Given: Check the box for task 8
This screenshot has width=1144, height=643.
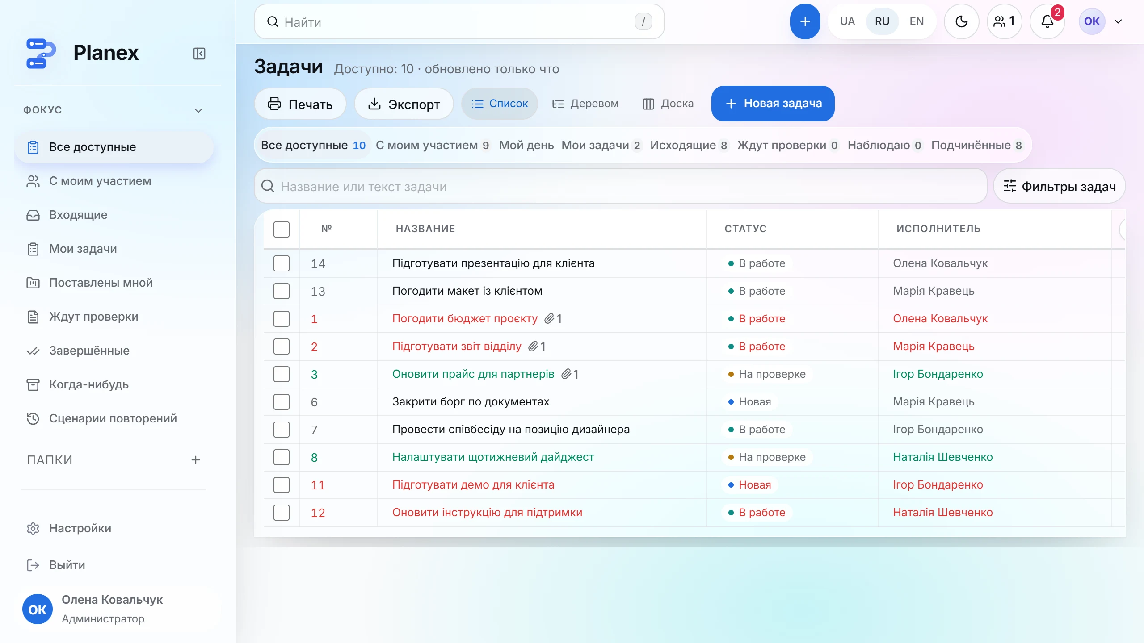Looking at the screenshot, I should [x=282, y=457].
